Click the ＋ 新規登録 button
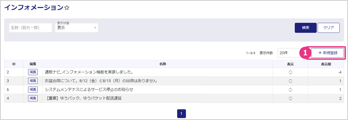This screenshot has width=348, height=120. tap(327, 53)
